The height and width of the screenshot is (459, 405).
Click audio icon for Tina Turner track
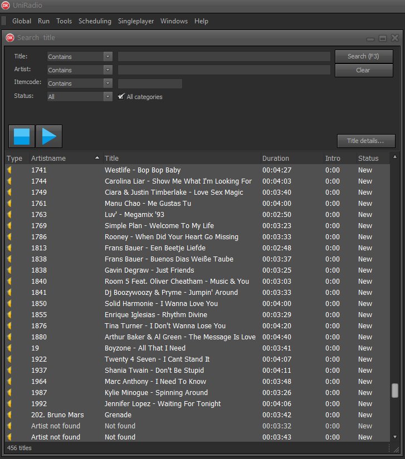[x=9, y=326]
